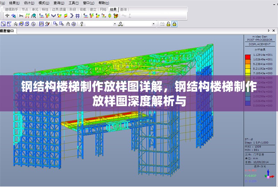The image size is (278, 187).
Task: Click the red-green-yellow contour plate icon
Action: point(66,16)
